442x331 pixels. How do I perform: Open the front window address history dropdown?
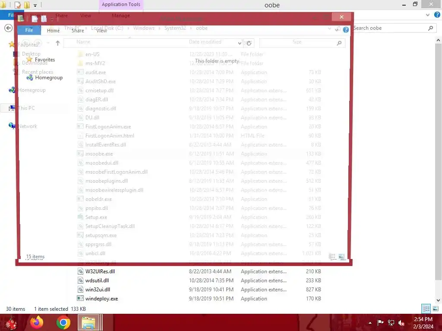click(240, 43)
